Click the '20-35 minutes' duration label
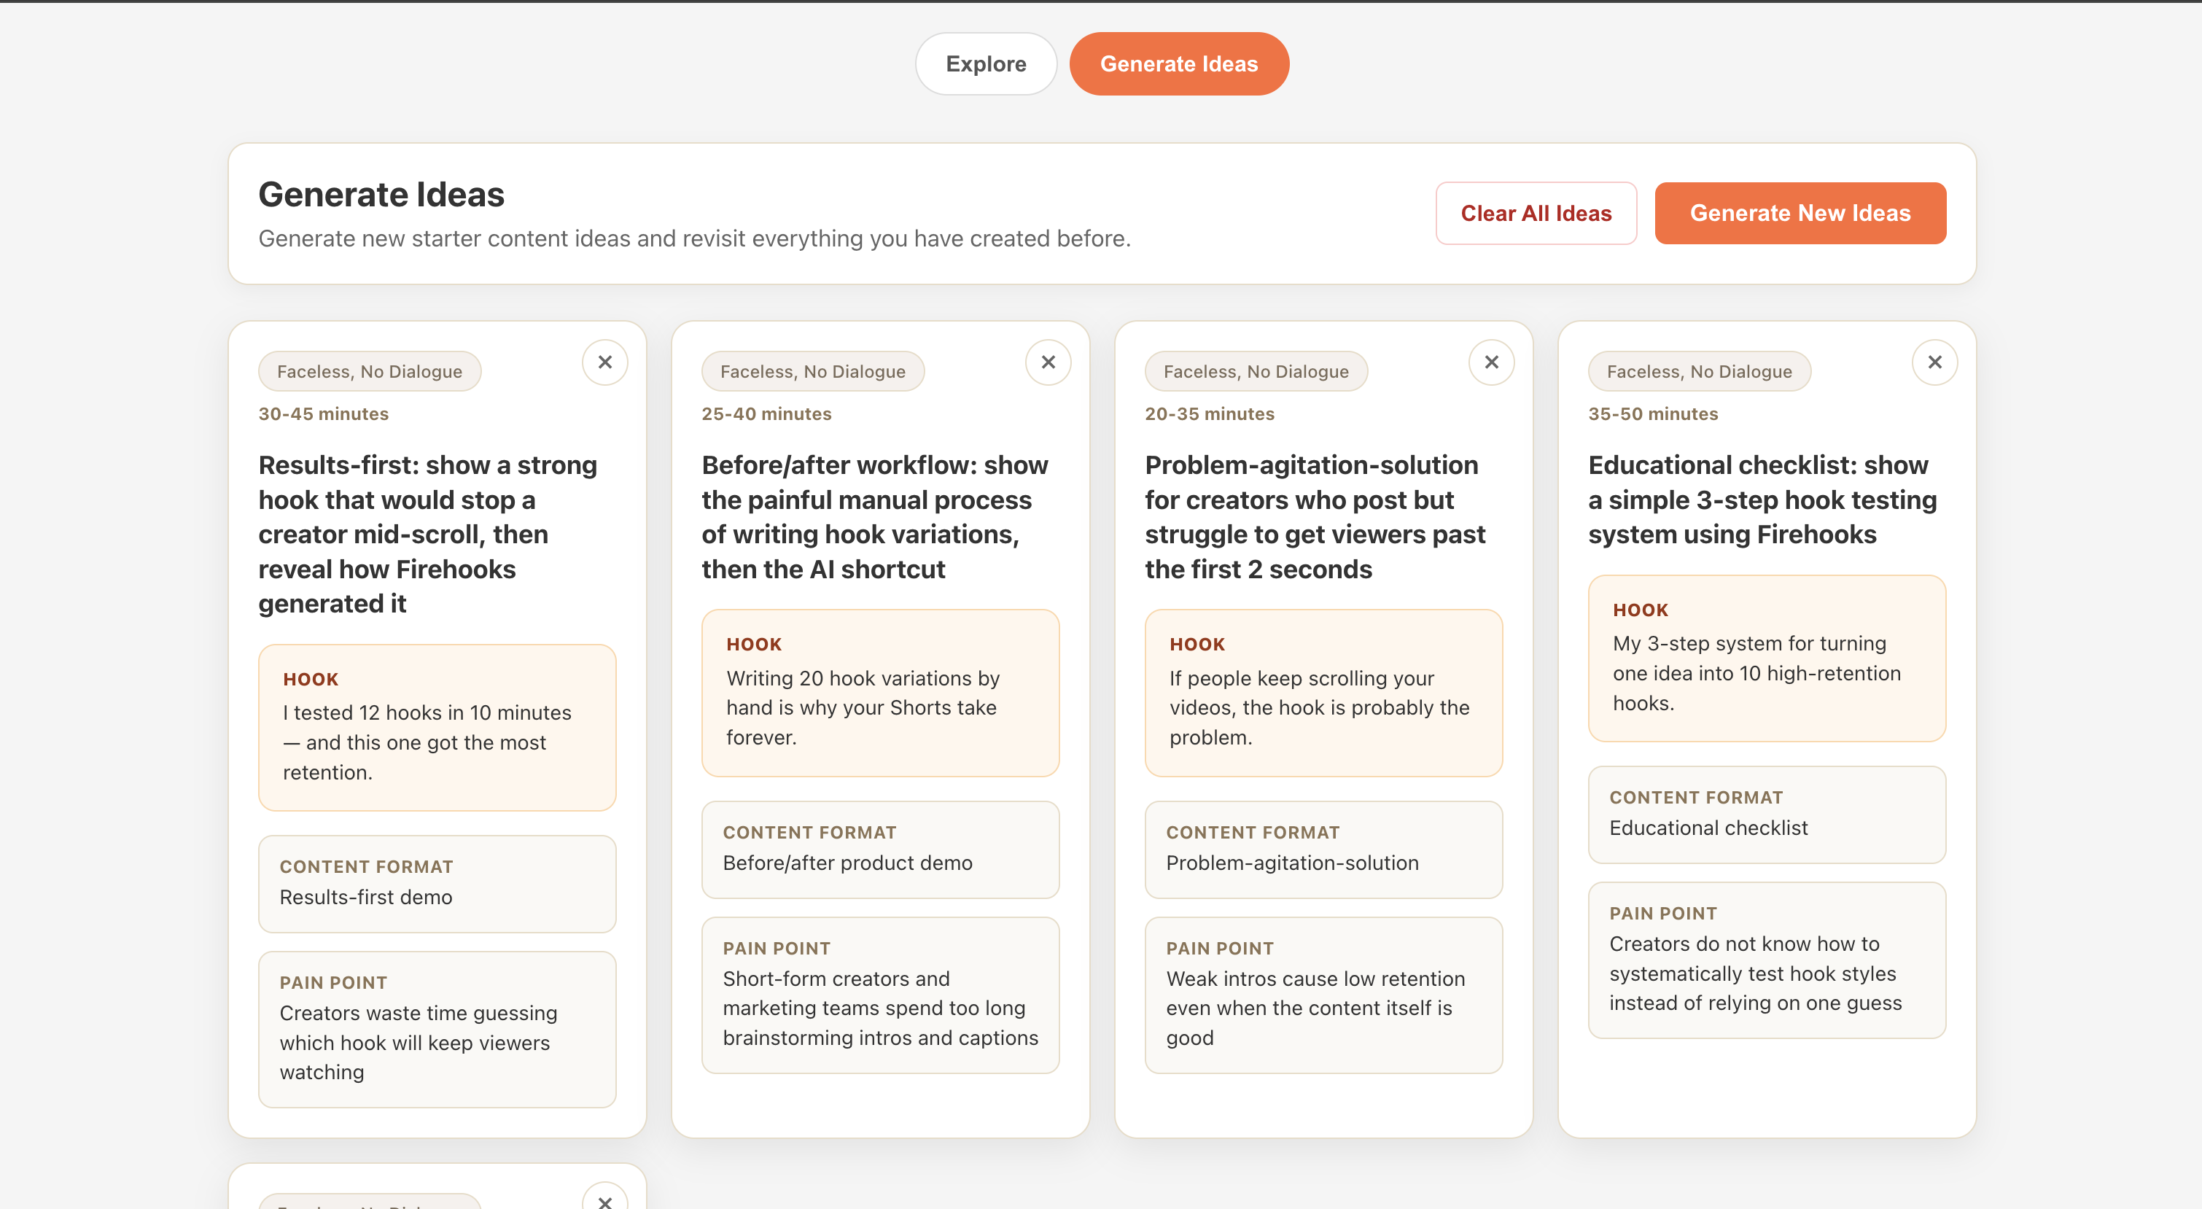 click(x=1210, y=414)
